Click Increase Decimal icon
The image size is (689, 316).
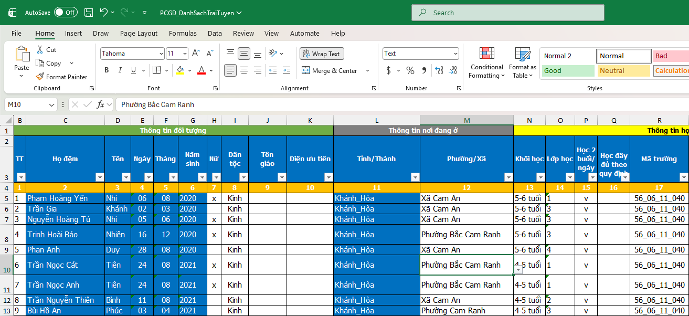[x=439, y=70]
